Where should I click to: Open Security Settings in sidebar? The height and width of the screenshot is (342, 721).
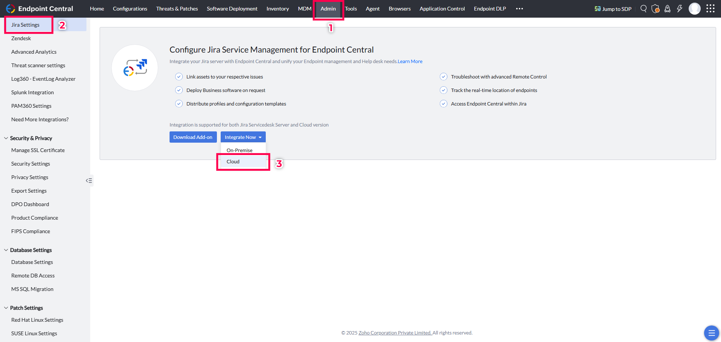tap(30, 164)
